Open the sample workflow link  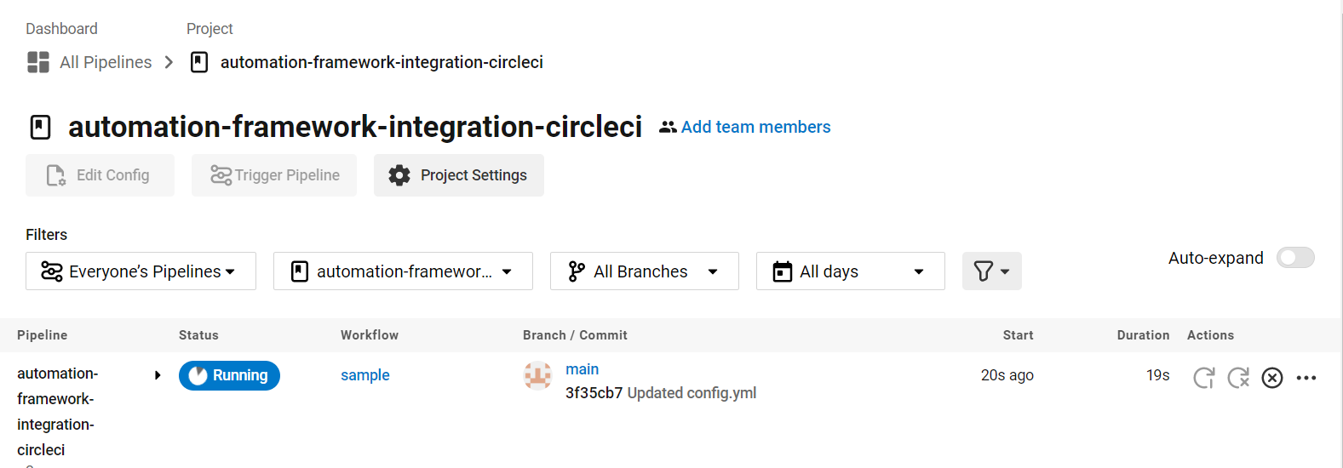[365, 375]
